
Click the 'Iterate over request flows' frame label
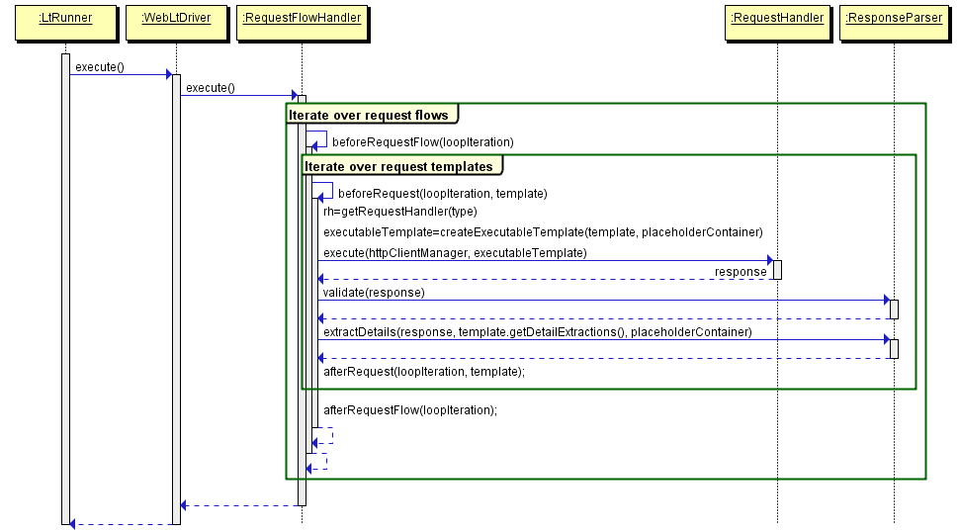(372, 115)
